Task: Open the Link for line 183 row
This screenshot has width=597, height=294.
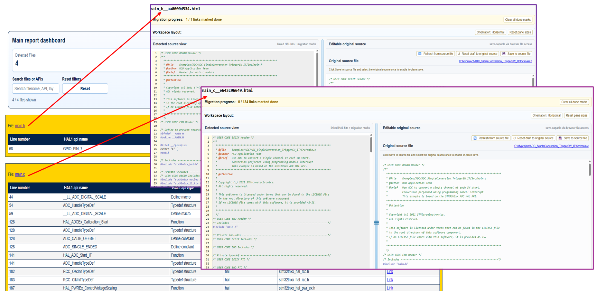Action: 390,280
